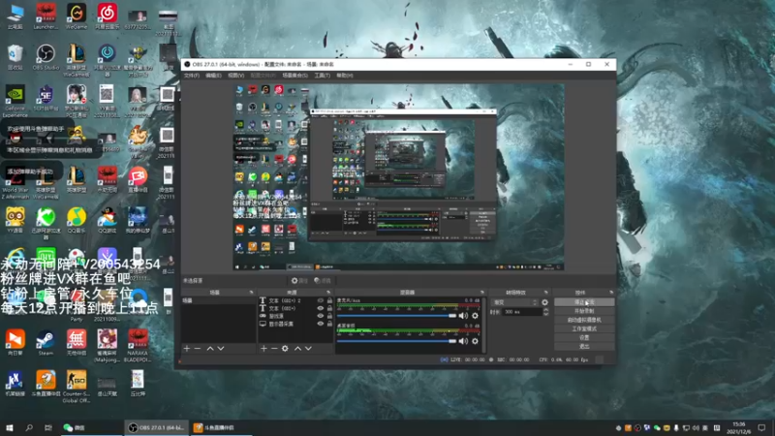Open NARAKA BLADEPOINT desktop shortcut
The image size is (775, 436).
pos(138,346)
